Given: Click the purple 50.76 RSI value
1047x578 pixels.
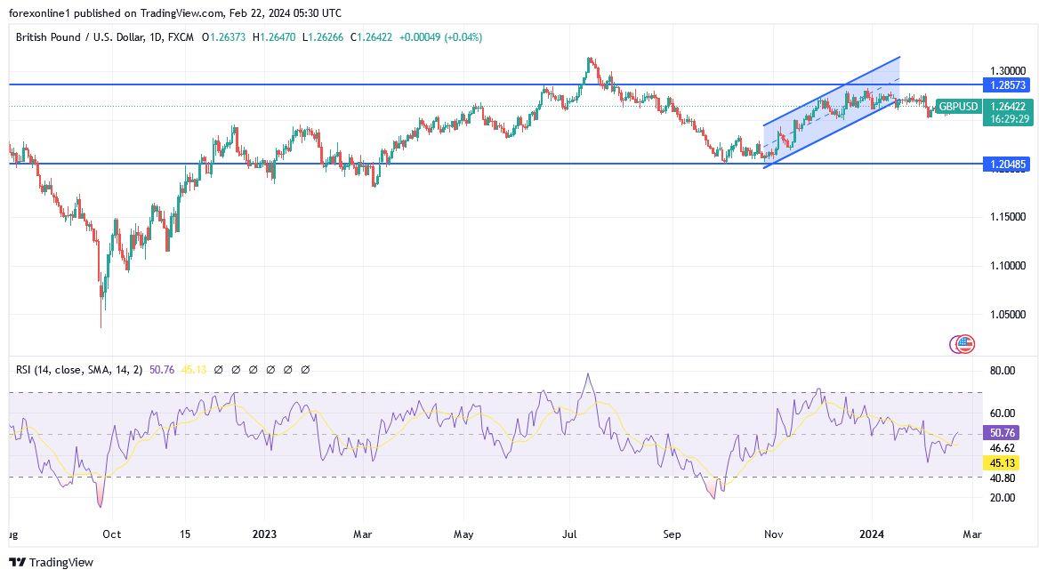Looking at the screenshot, I should (x=164, y=369).
